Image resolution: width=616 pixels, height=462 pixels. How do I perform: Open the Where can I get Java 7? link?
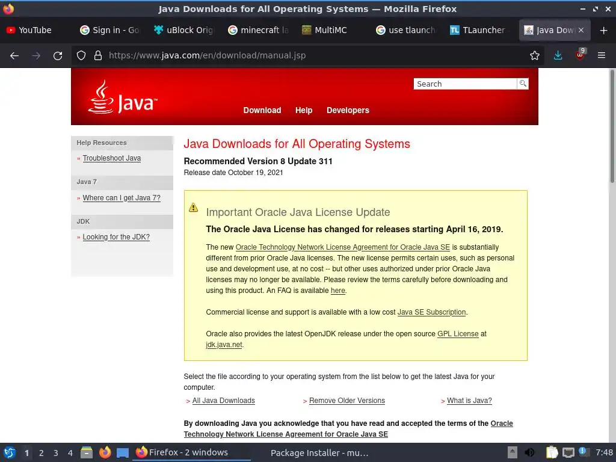[122, 197]
